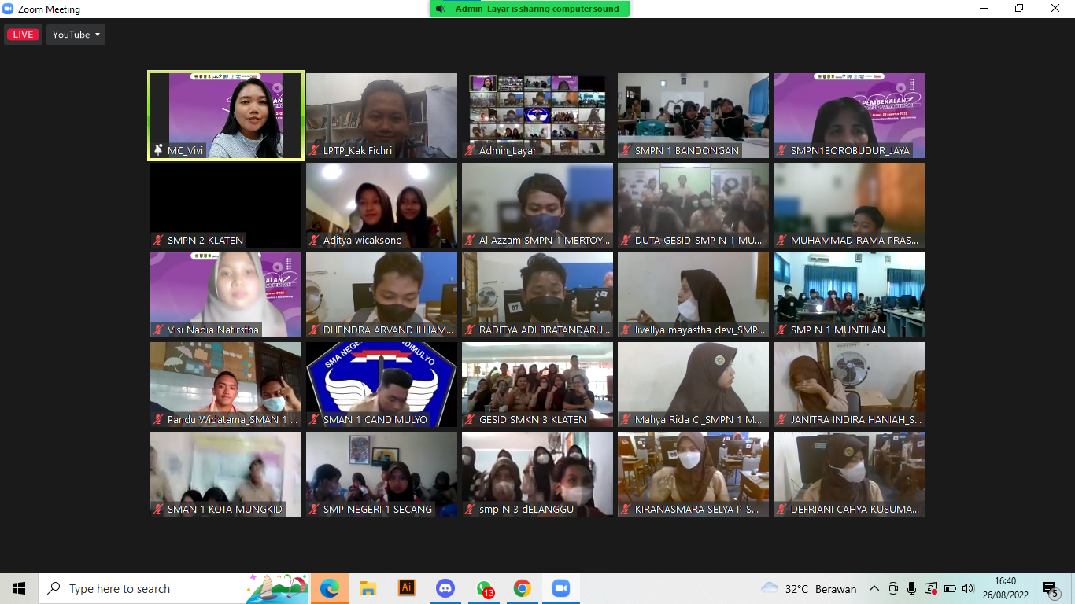The image size is (1075, 604).
Task: Click the Admin_Layar sharing computer sound banner
Action: click(530, 9)
